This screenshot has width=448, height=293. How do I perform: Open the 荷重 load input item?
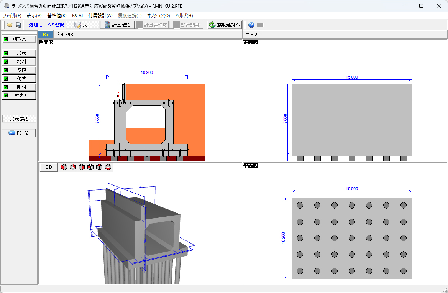[x=19, y=78]
